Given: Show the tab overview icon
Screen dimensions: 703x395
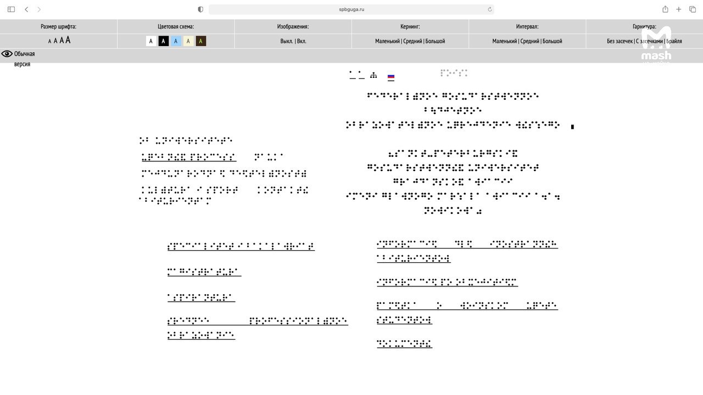Looking at the screenshot, I should tap(693, 9).
